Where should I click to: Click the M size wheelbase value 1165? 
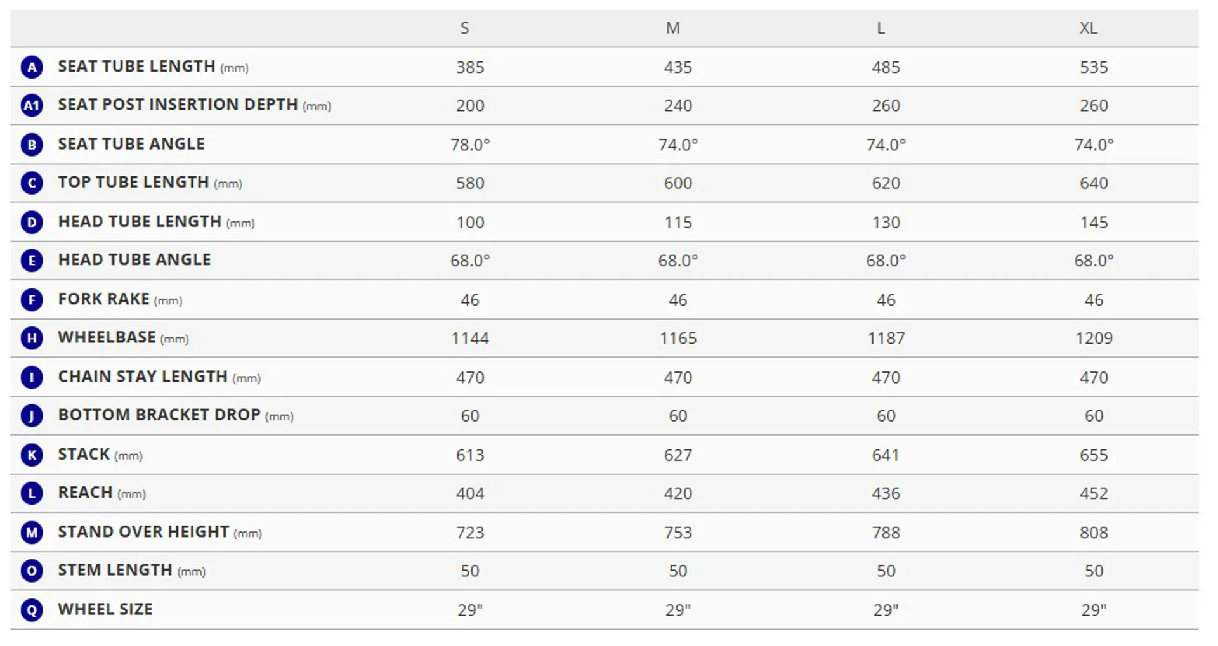coord(678,338)
